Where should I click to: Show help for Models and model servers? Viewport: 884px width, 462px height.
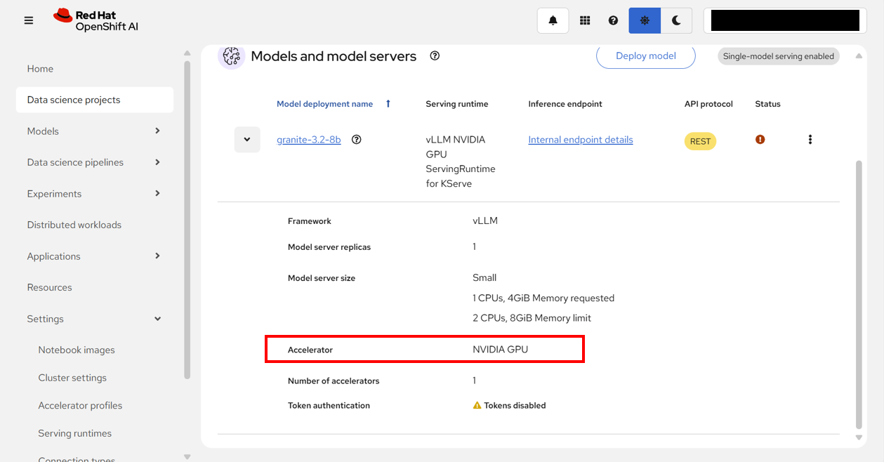click(x=435, y=56)
